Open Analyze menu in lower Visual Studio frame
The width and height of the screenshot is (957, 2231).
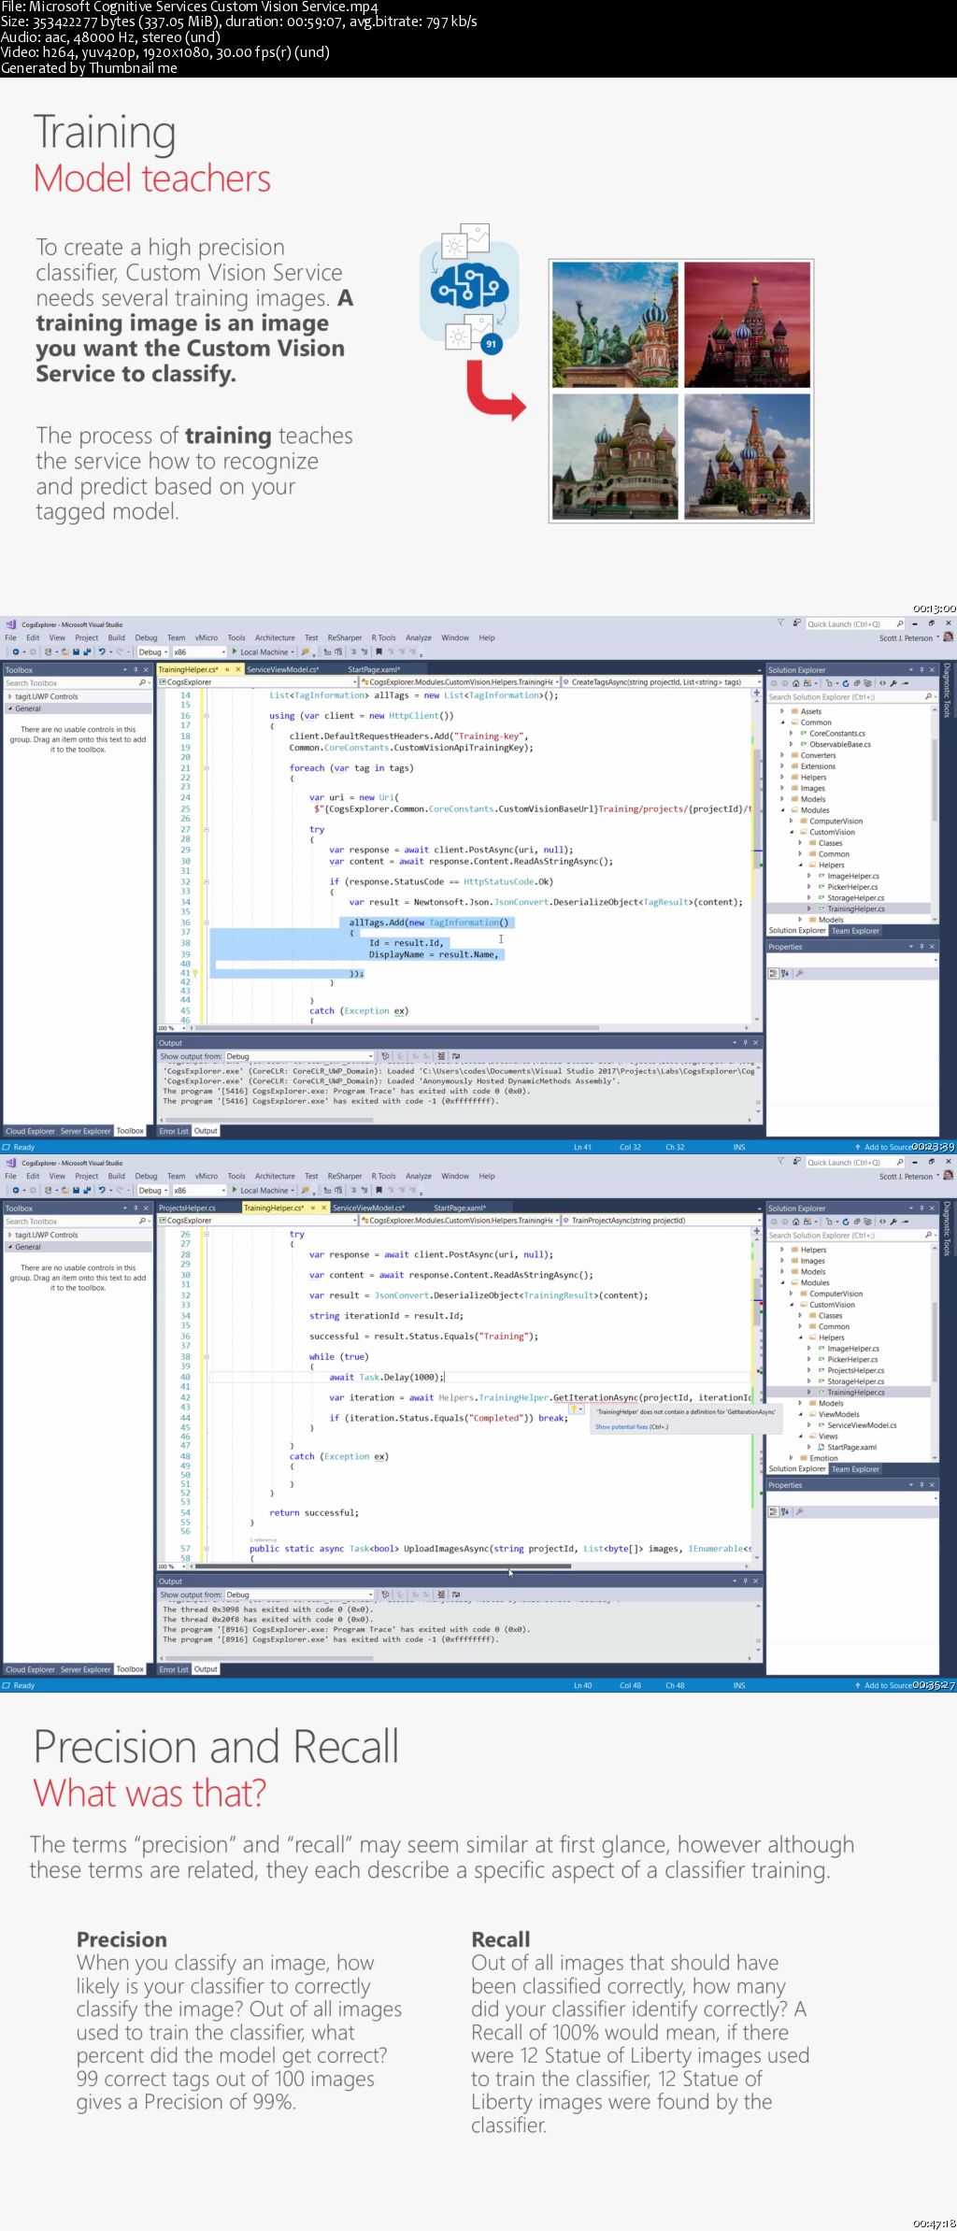(x=419, y=1176)
